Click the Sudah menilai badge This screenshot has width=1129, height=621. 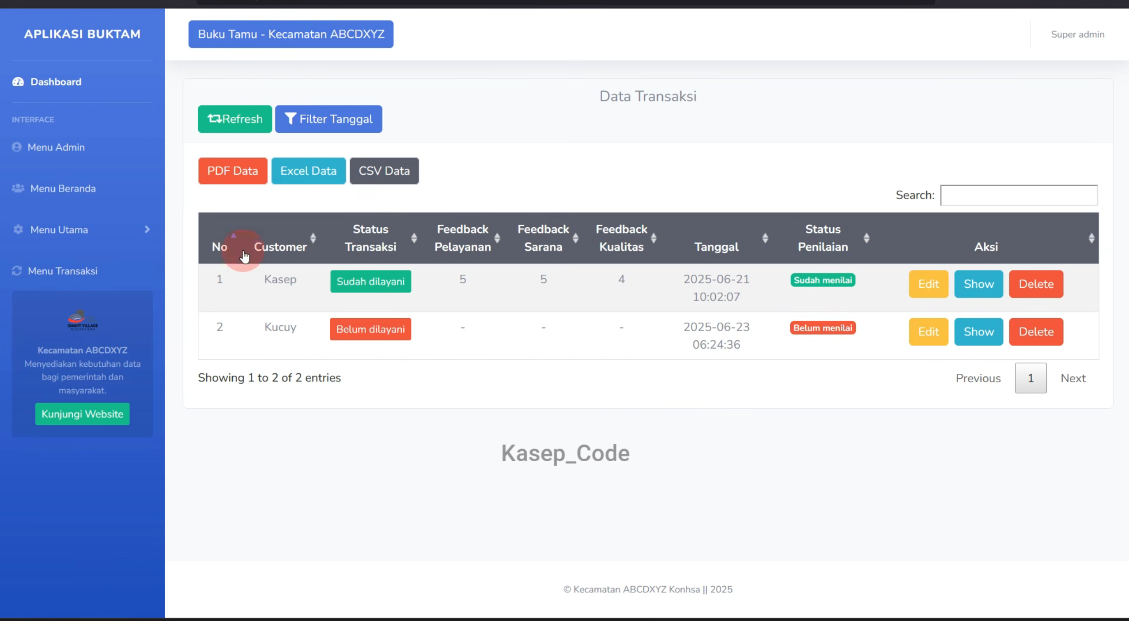click(x=823, y=280)
